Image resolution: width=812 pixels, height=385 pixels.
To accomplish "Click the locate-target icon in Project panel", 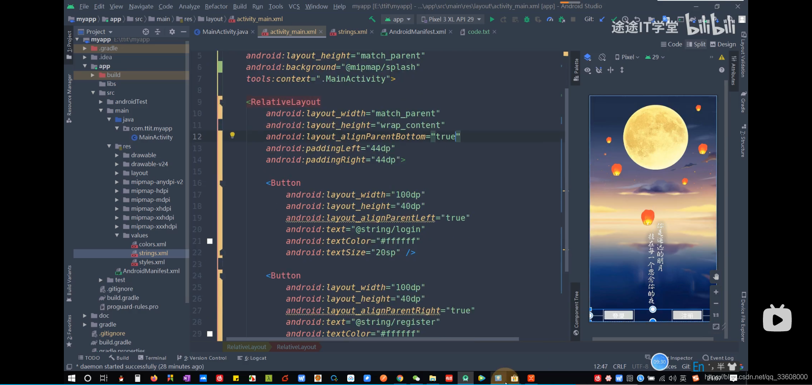I will click(x=146, y=32).
